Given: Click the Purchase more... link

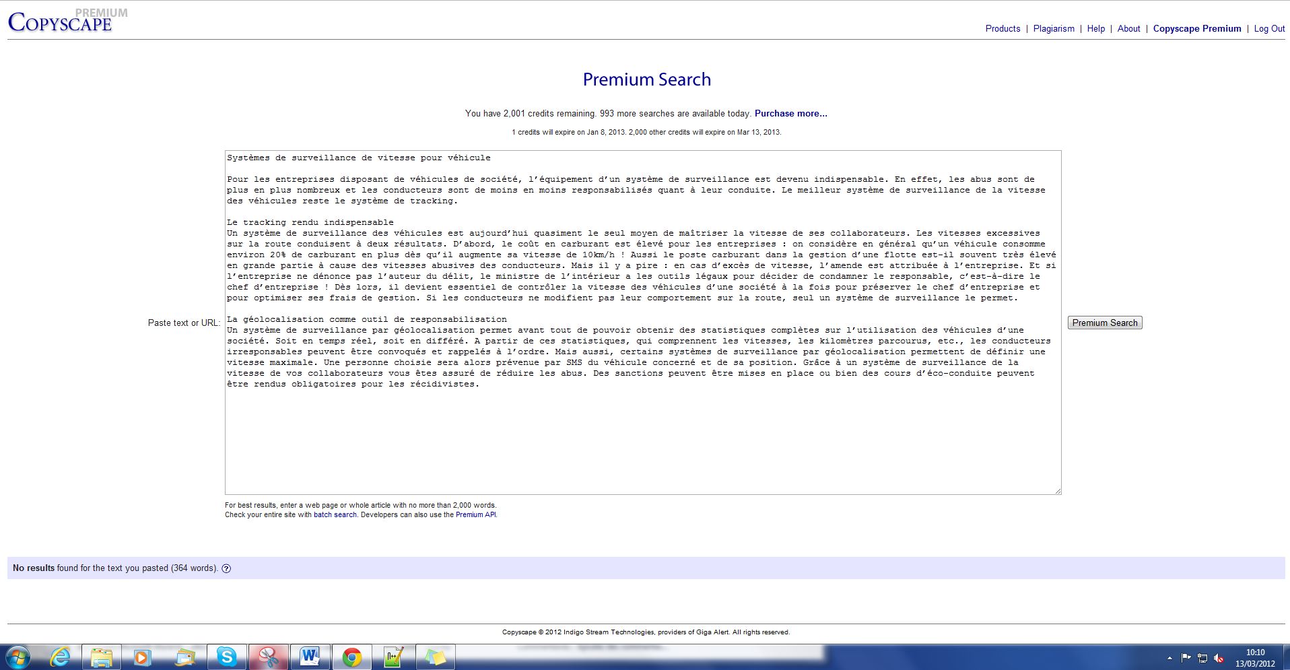Looking at the screenshot, I should 790,113.
